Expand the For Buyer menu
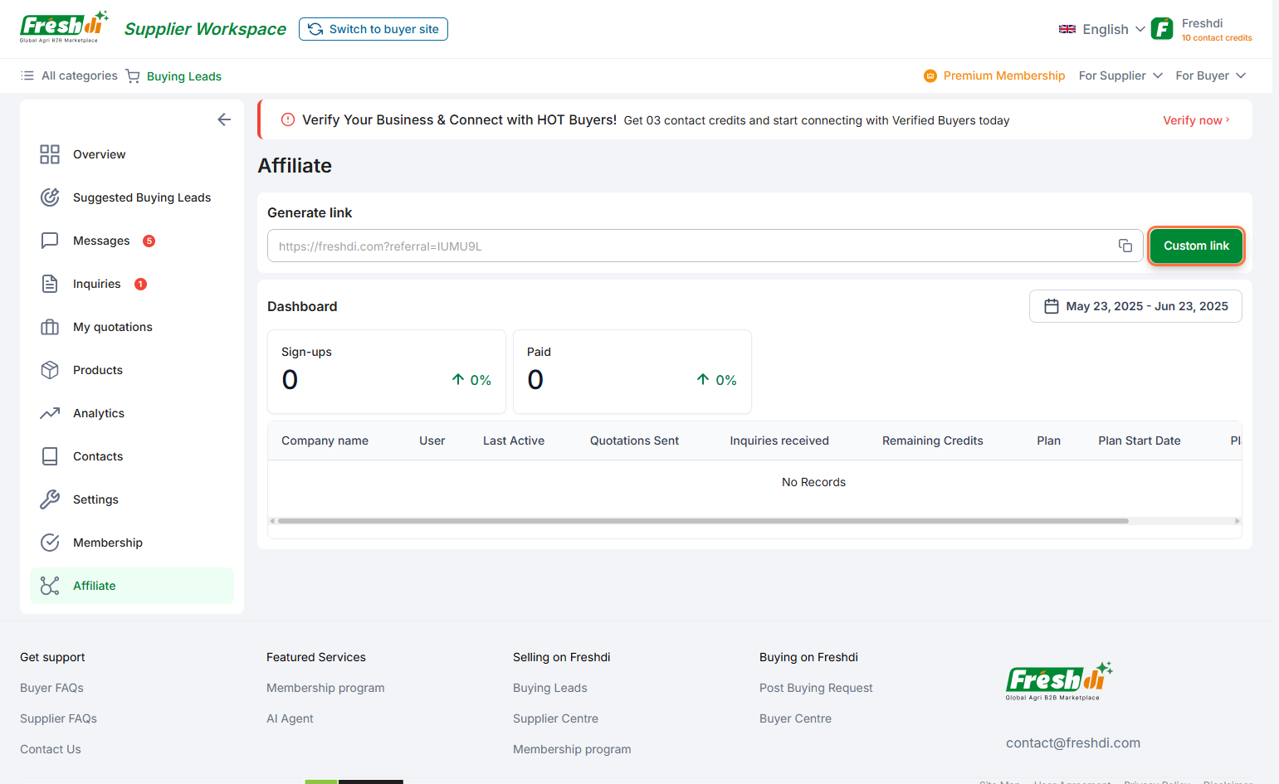 1210,75
